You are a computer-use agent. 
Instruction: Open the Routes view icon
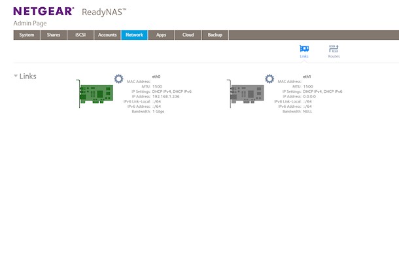pos(334,49)
